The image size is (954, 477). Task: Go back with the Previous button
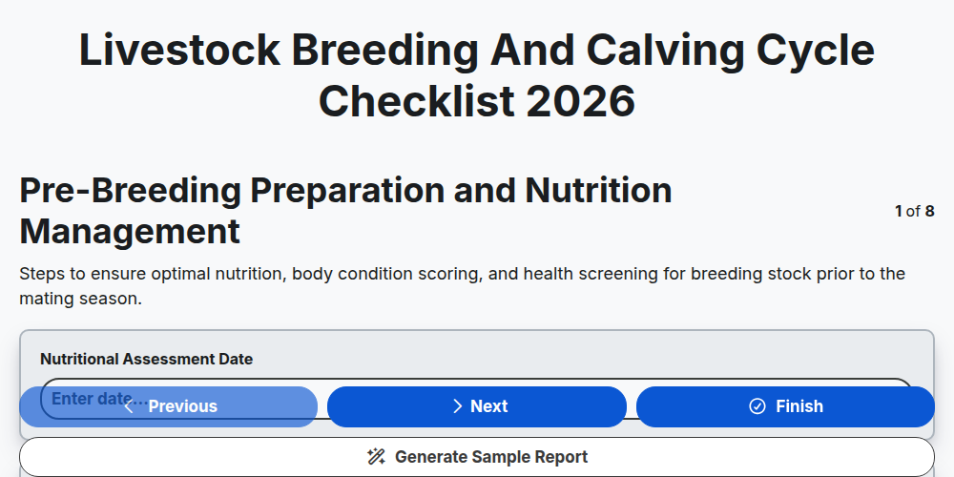coord(169,406)
